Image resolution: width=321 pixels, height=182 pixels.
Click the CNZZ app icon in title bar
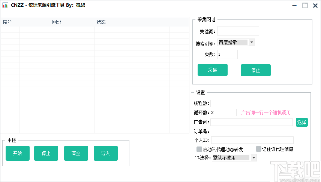pos(5,5)
